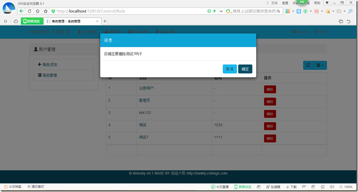Open the address bar dropdown arrow
This screenshot has height=192, width=358.
221,11
